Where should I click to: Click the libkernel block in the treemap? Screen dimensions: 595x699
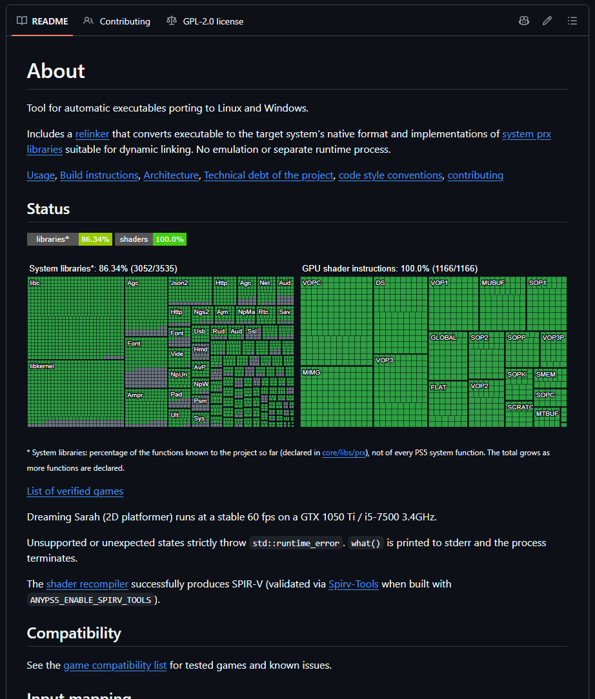point(76,393)
